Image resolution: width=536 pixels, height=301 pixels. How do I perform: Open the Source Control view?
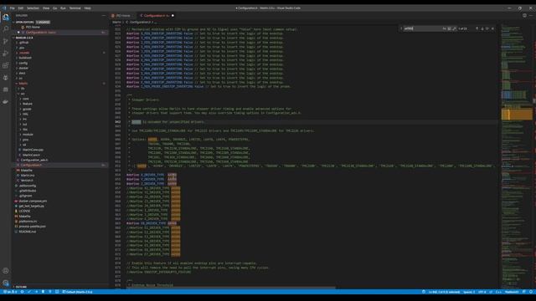[6, 41]
